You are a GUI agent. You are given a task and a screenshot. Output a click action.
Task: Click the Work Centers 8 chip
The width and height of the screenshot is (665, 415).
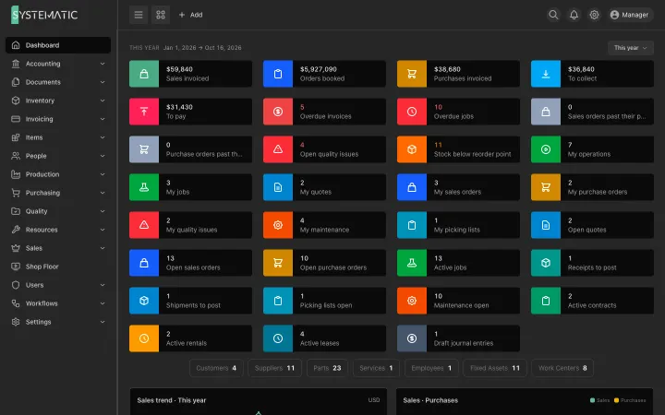[x=562, y=368]
